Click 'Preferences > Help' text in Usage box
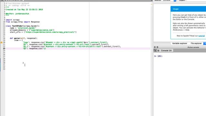This screenshot has height=116, width=206. click(181, 30)
